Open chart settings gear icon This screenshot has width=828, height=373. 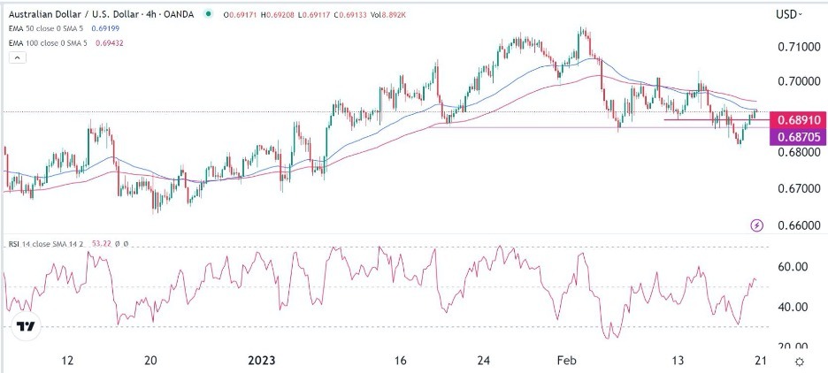(x=800, y=362)
